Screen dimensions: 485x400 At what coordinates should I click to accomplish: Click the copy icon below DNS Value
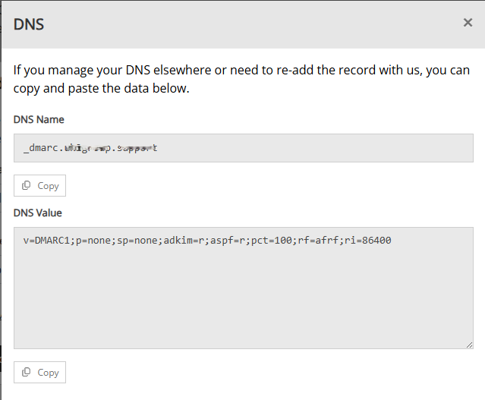(27, 373)
